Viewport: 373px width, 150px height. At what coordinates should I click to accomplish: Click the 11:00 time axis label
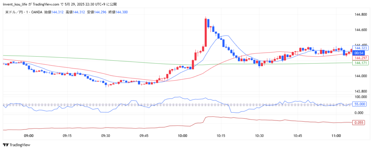[x=336, y=135]
